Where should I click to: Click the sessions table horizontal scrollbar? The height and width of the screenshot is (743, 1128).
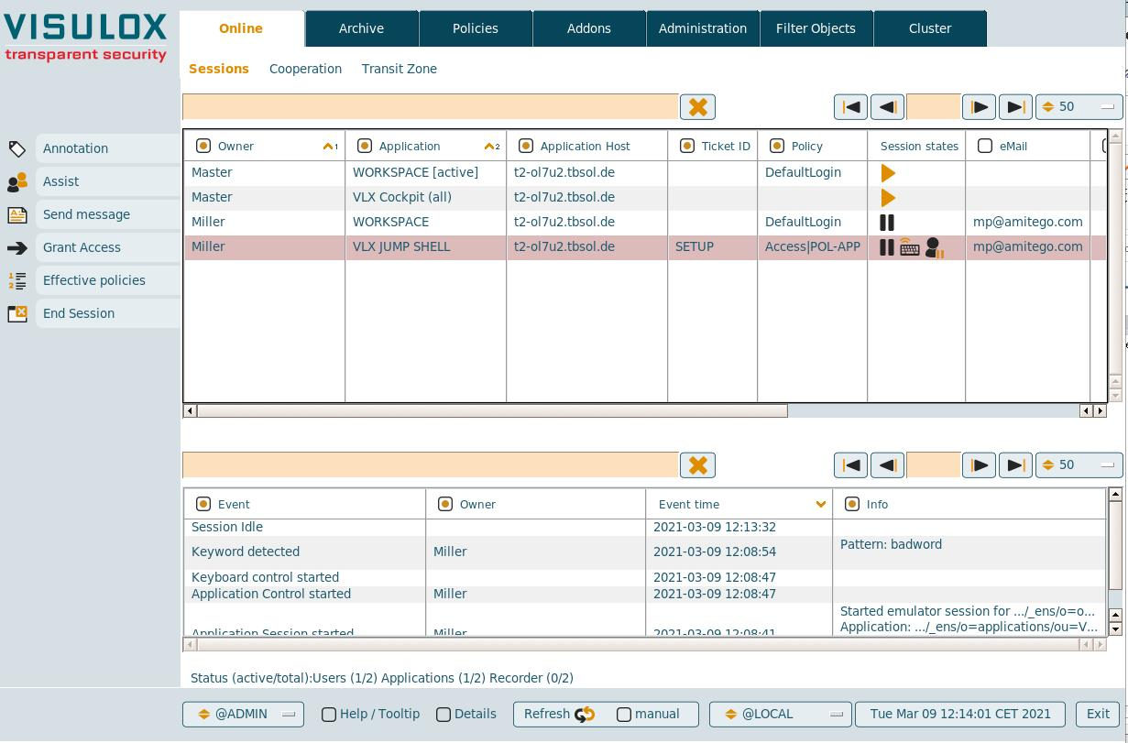(492, 411)
